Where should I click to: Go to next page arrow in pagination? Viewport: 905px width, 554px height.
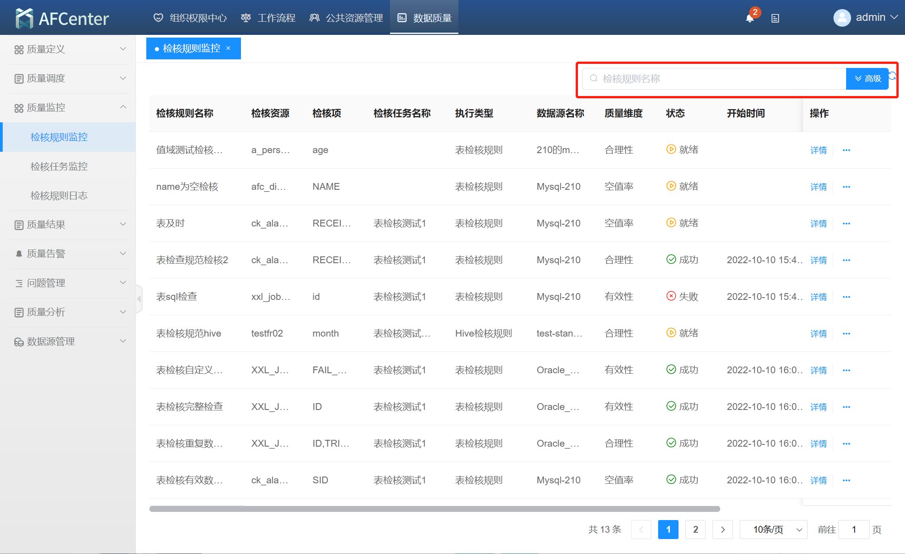click(722, 529)
